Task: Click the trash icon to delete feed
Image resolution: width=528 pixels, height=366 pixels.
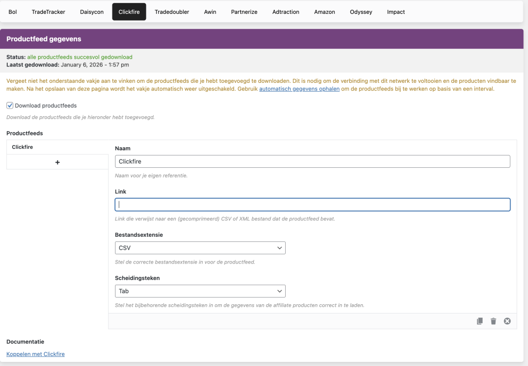Action: 493,321
